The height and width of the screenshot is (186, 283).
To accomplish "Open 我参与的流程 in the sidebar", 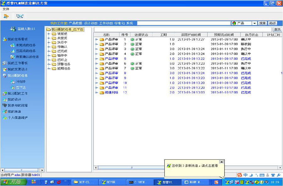I will tap(18, 106).
